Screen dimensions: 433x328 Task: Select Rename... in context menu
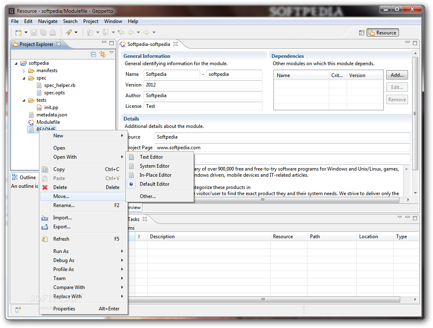coord(83,206)
